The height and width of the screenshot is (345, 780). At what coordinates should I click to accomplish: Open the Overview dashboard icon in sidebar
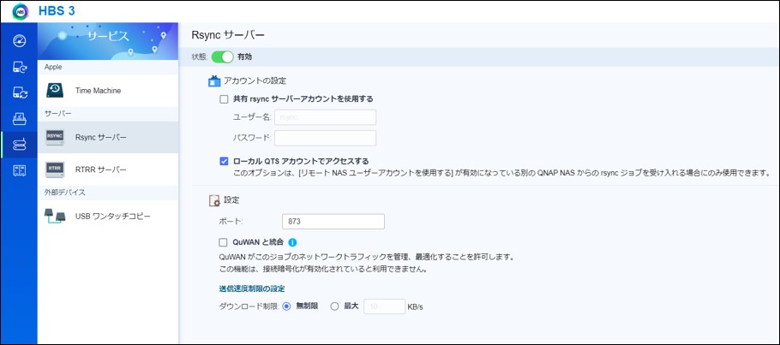[19, 40]
